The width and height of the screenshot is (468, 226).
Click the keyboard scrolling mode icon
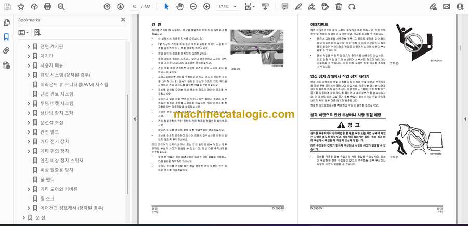pyautogui.click(x=265, y=7)
